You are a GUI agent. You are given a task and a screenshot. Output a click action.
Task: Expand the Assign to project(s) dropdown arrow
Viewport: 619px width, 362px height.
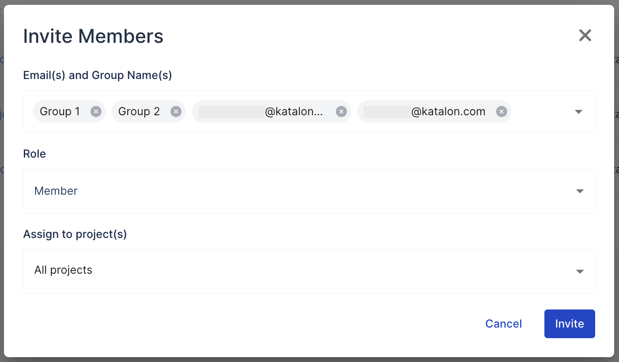tap(580, 271)
